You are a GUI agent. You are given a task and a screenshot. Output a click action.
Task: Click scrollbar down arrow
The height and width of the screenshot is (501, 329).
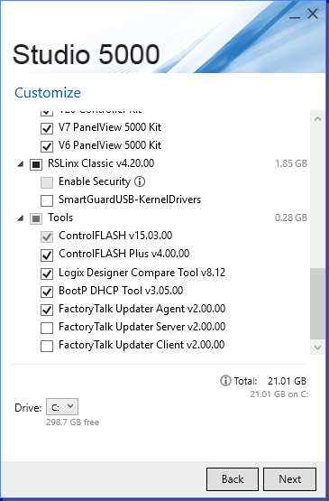[x=317, y=348]
